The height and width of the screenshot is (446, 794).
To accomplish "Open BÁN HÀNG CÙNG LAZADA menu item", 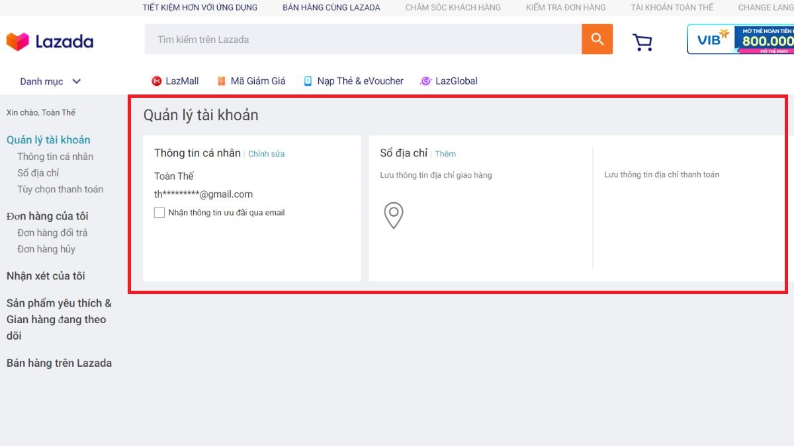I will pos(330,7).
